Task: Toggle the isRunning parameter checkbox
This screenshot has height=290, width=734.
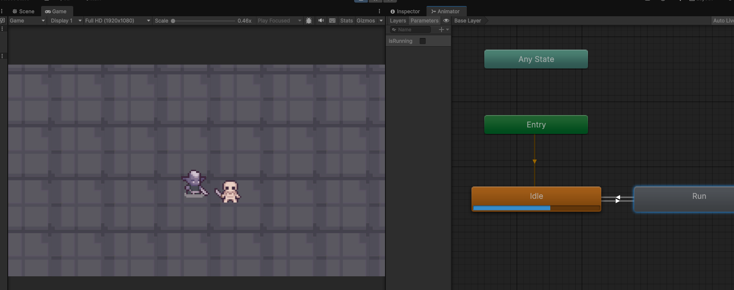Action: tap(423, 41)
